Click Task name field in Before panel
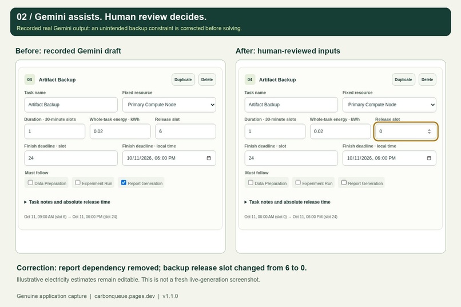Viewport: 461px width, 307px height. (71, 105)
